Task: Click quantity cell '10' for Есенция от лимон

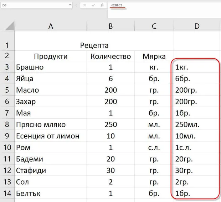Action: (110, 136)
